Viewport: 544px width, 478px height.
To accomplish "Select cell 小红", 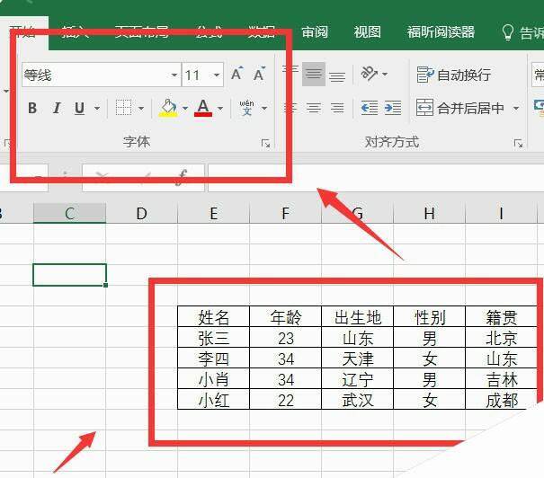I will [x=213, y=399].
